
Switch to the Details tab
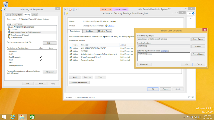click(34, 15)
